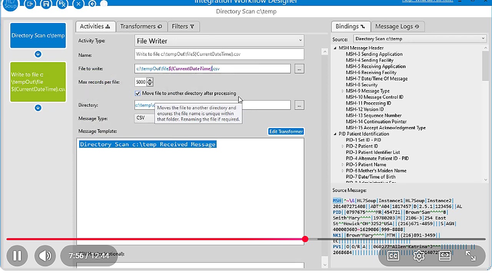Click the red playhead on the video timeline
Image resolution: width=492 pixels, height=276 pixels.
[305, 239]
